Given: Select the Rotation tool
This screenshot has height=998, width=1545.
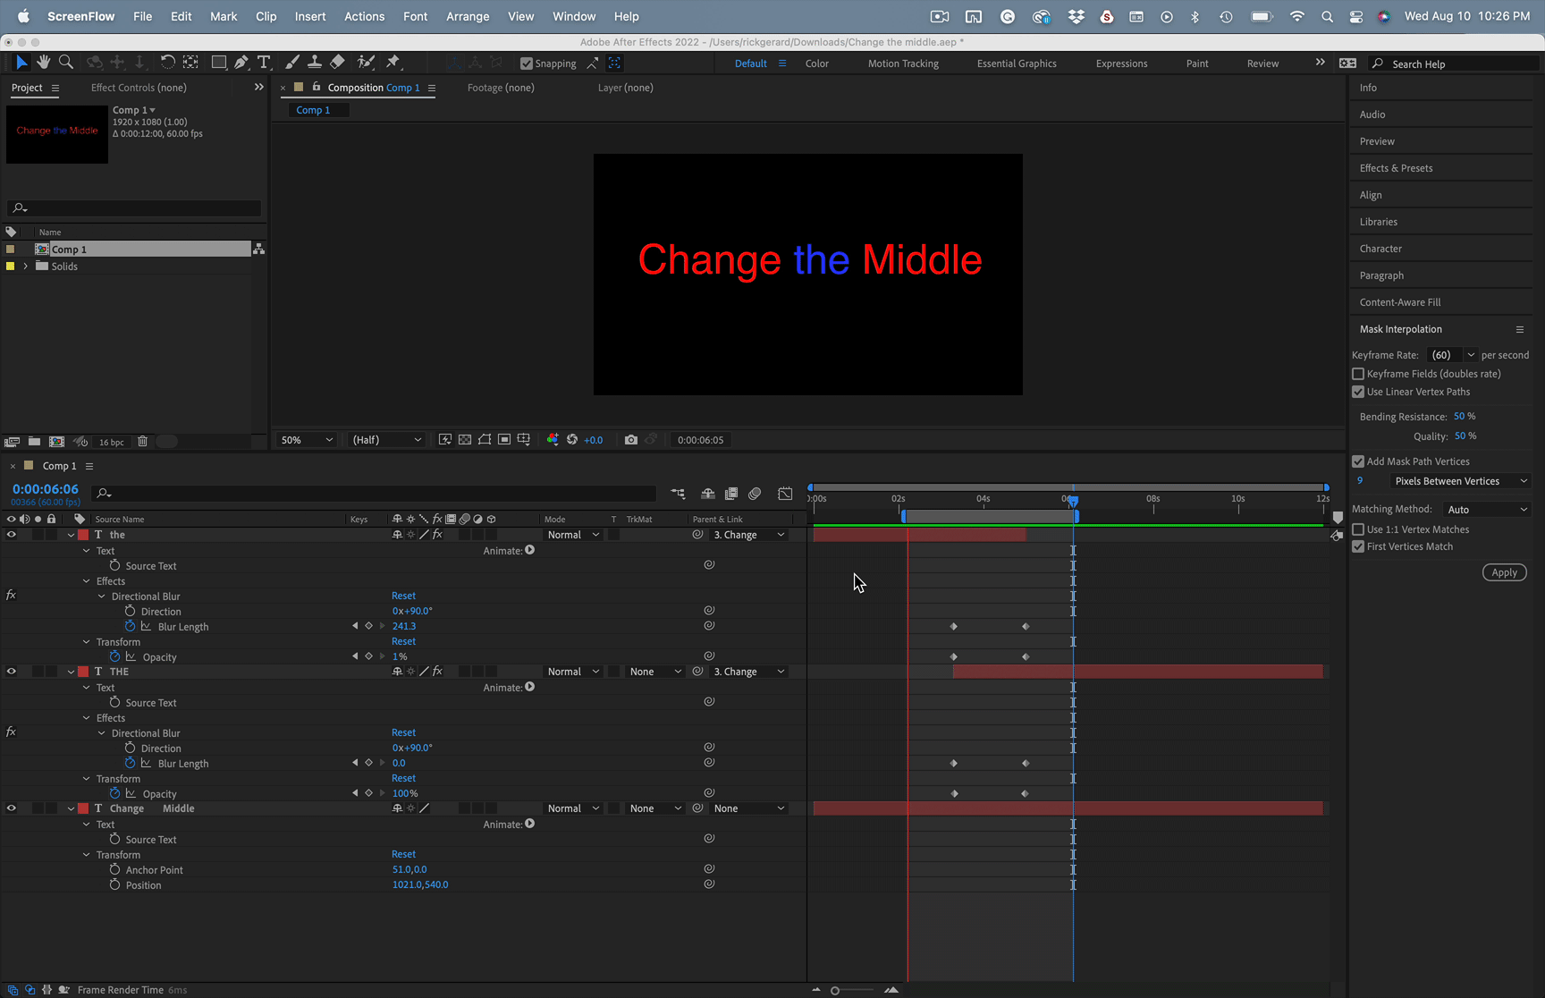Looking at the screenshot, I should [167, 63].
